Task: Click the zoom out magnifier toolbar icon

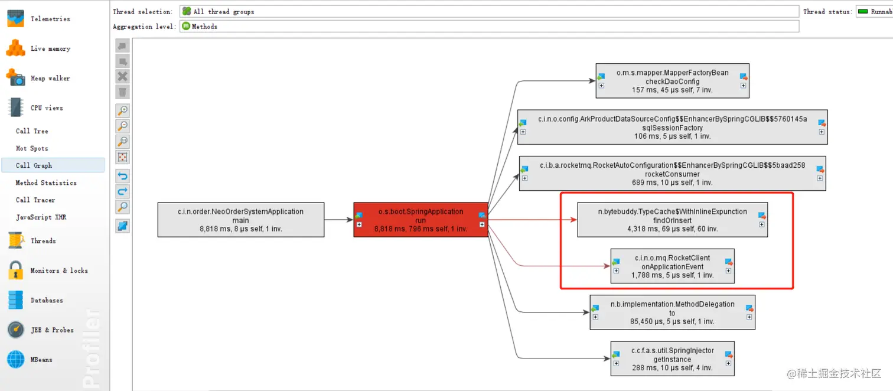Action: 122,126
